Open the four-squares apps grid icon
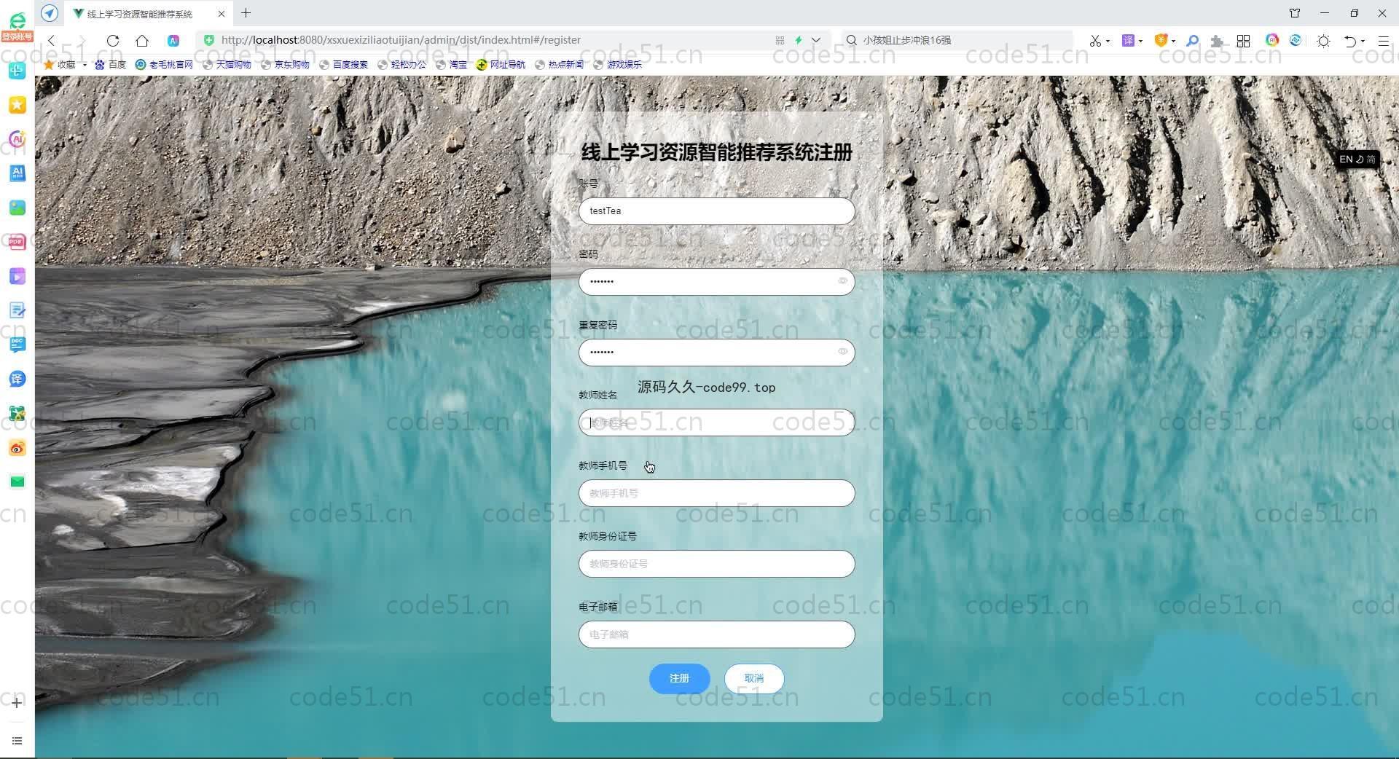Image resolution: width=1399 pixels, height=759 pixels. click(1244, 41)
